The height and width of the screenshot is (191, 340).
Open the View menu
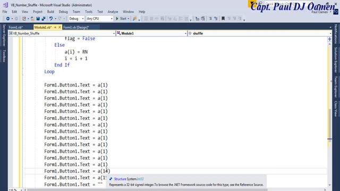tap(25, 12)
